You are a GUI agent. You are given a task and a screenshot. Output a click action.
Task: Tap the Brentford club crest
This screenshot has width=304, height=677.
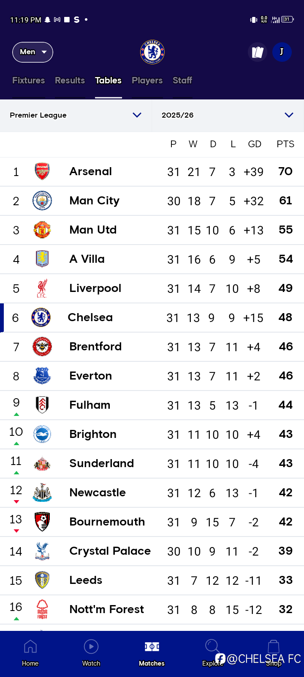pyautogui.click(x=42, y=347)
